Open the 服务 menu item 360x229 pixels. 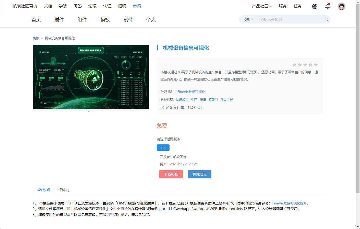pos(283,6)
